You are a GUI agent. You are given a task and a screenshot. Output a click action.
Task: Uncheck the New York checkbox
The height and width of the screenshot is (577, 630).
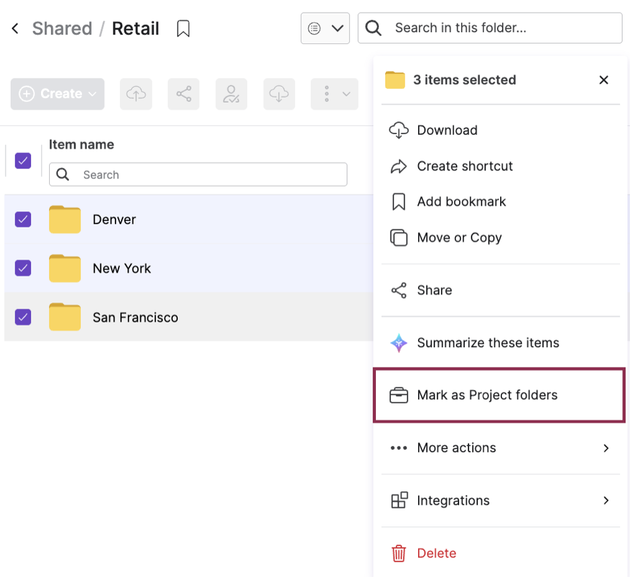(x=23, y=268)
